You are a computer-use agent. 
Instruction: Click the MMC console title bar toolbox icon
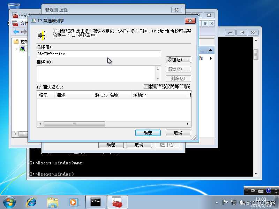click(15, 15)
